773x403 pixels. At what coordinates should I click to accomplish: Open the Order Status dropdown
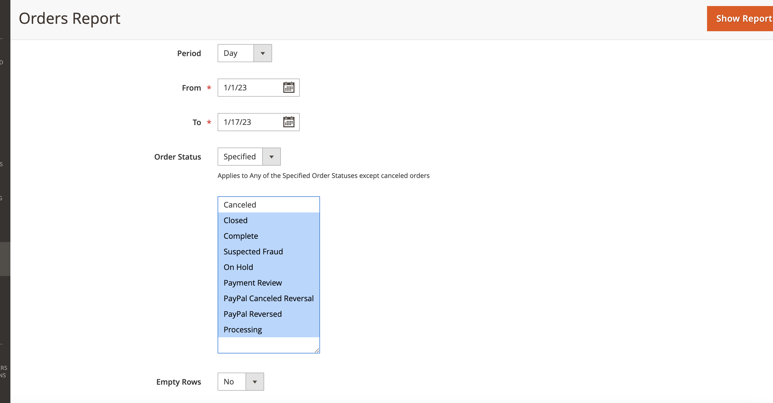tap(272, 156)
